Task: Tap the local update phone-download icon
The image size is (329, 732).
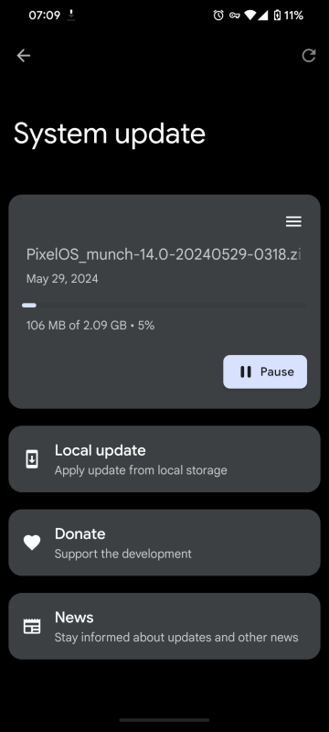Action: coord(32,459)
